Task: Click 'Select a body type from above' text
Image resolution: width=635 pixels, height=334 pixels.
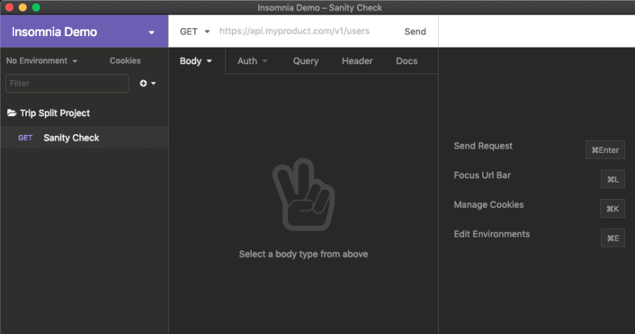Action: 303,254
